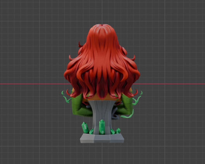
Task: Select the gray pedestal base plate
Action: [102, 138]
